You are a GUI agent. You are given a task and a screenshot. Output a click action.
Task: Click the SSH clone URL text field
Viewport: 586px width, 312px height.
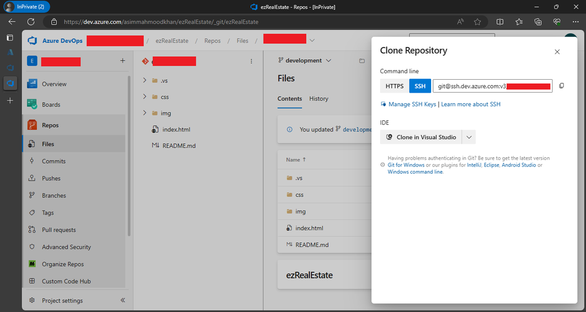(x=492, y=86)
